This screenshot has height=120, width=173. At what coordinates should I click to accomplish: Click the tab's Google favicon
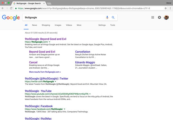(14, 3)
